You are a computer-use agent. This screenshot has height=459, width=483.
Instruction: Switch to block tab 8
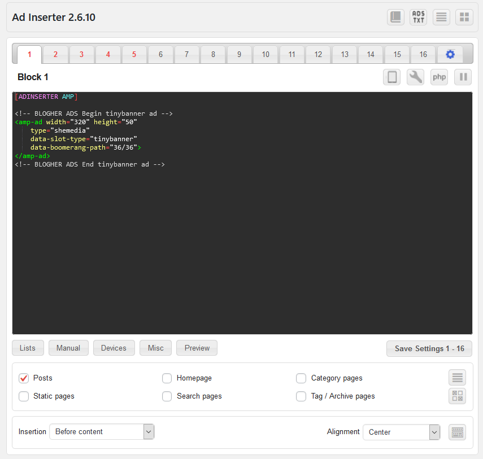pyautogui.click(x=213, y=55)
